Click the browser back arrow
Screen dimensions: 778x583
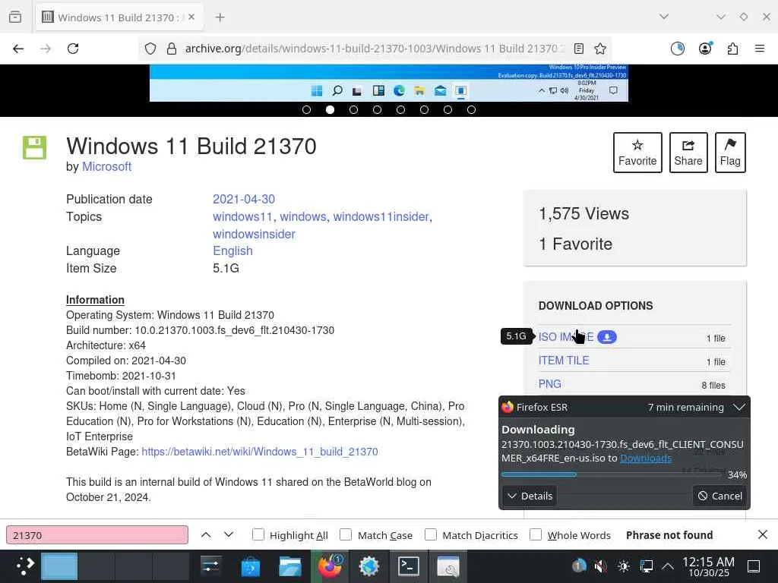pyautogui.click(x=18, y=49)
